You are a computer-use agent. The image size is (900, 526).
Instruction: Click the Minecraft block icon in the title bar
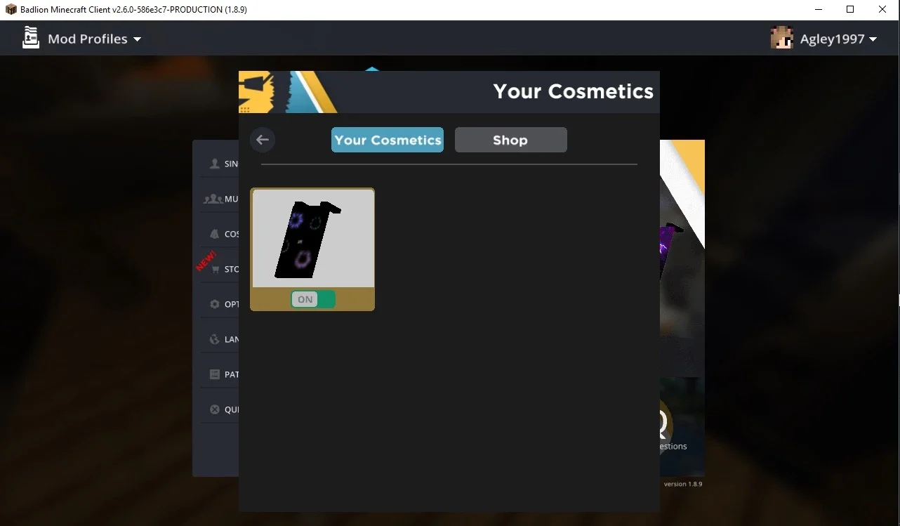pos(11,10)
